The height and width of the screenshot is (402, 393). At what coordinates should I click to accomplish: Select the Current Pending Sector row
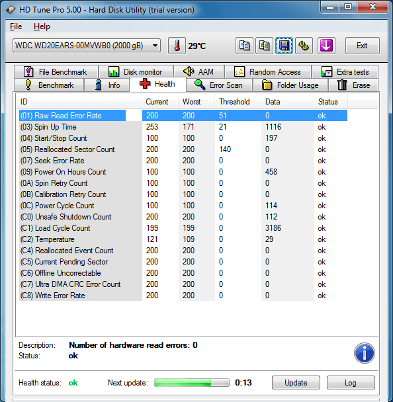[183, 262]
